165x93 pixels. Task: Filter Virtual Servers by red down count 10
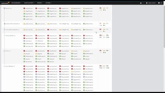click(x=101, y=35)
